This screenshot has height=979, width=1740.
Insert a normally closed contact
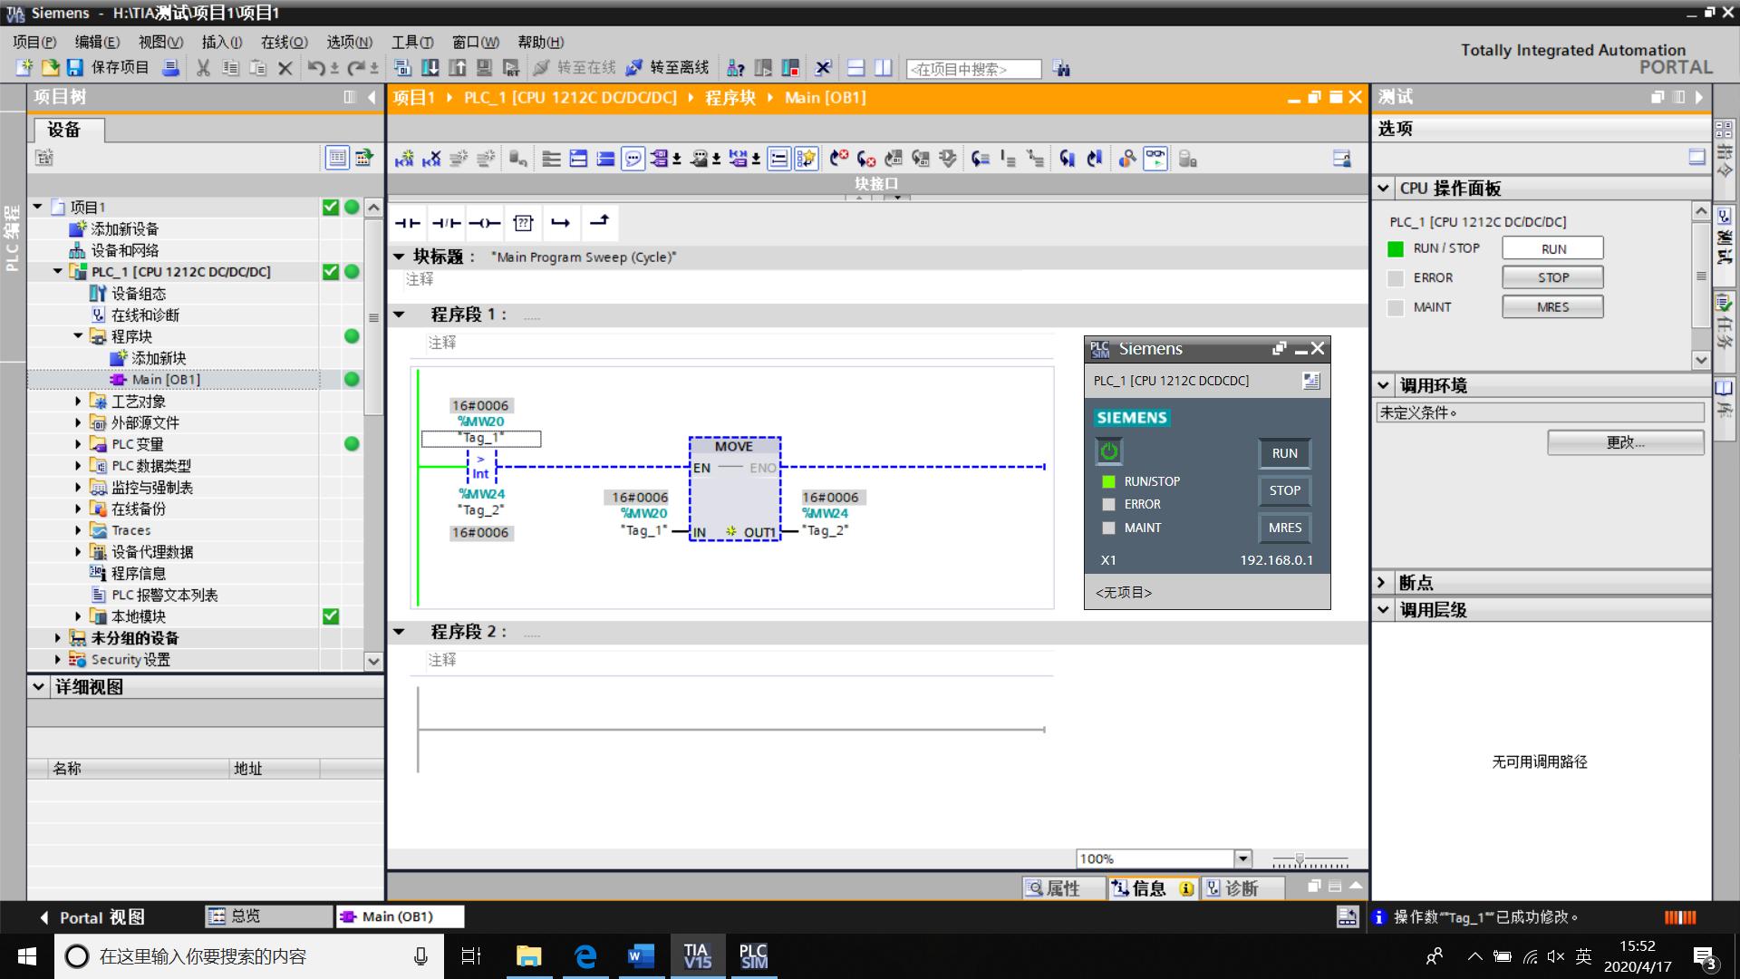tap(446, 223)
